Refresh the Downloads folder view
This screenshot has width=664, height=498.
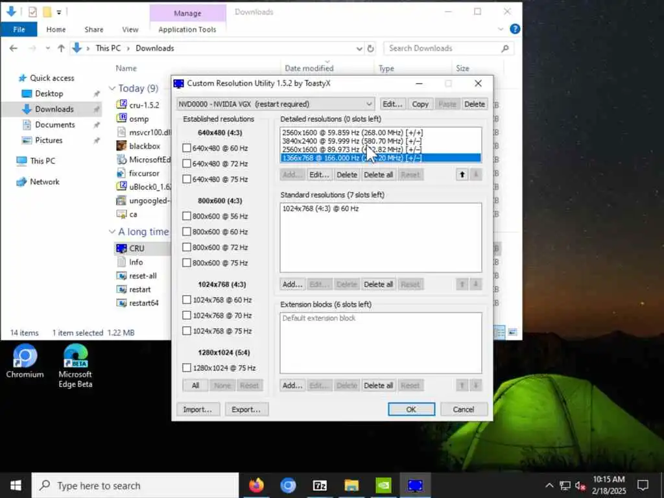tap(370, 48)
